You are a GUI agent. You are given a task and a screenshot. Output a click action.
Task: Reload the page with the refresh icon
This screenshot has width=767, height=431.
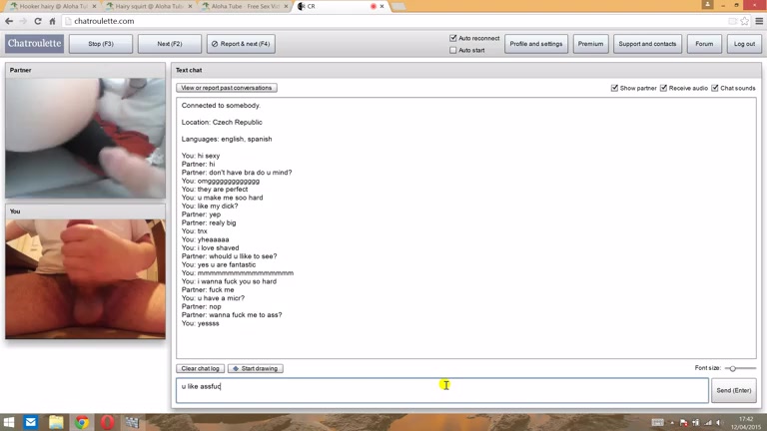pyautogui.click(x=38, y=21)
